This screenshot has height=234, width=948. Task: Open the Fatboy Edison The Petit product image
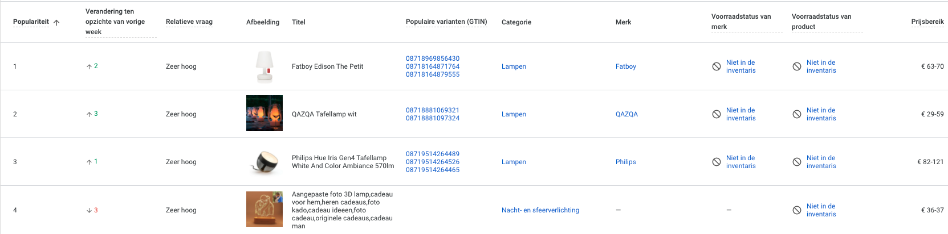tap(264, 66)
